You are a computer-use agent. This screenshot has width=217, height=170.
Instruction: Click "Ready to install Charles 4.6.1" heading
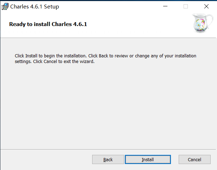[x=48, y=24]
